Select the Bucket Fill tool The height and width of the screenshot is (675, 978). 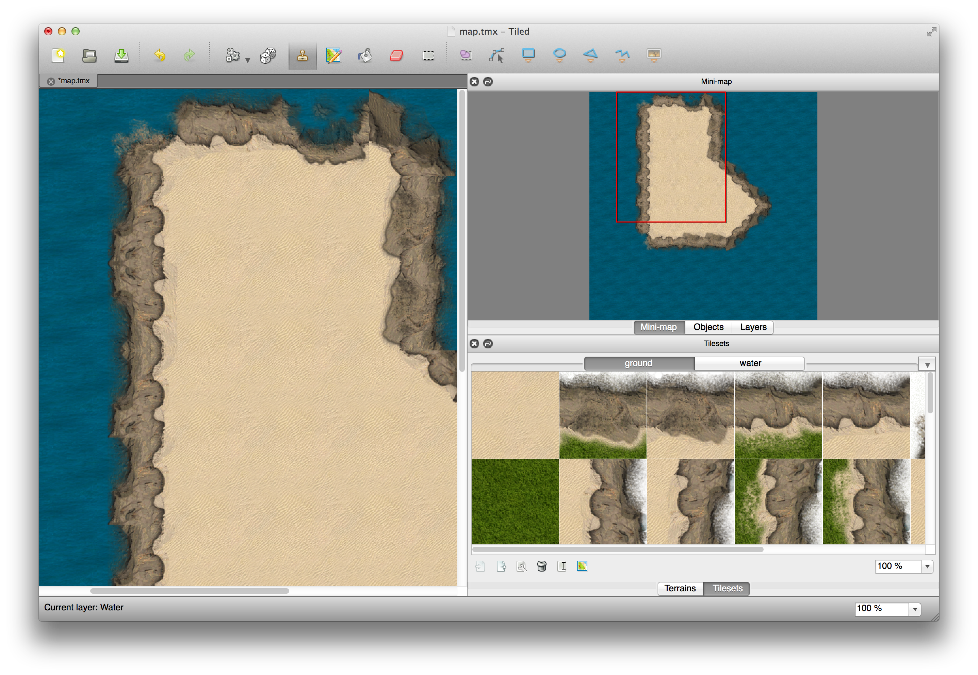365,55
